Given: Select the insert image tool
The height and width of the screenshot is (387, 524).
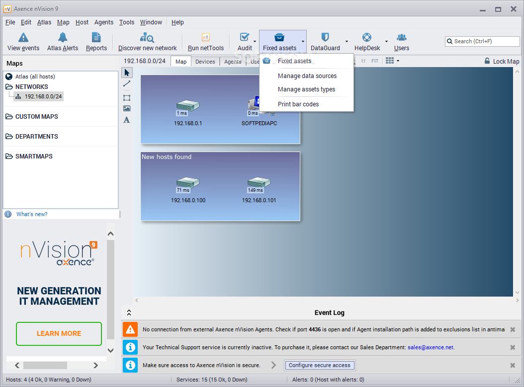Looking at the screenshot, I should (127, 108).
